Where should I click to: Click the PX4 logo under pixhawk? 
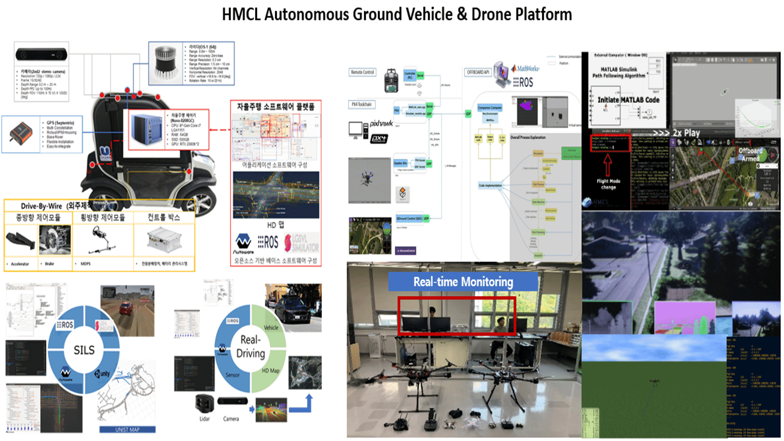click(379, 139)
